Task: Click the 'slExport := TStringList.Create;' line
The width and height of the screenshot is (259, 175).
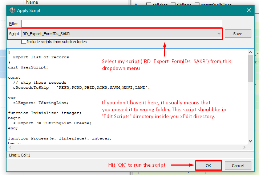Action: point(52,123)
